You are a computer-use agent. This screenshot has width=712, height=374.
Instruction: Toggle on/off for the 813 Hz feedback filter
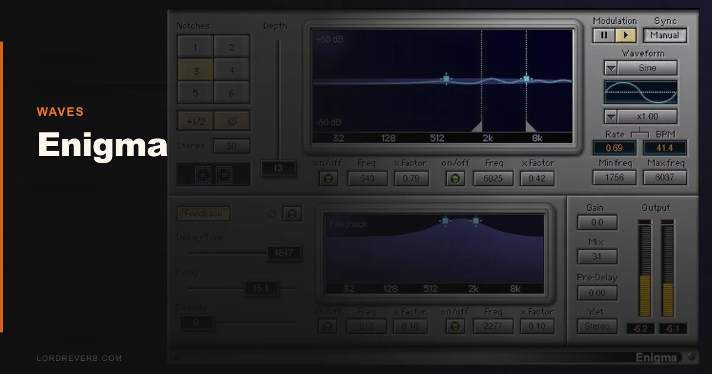pyautogui.click(x=327, y=326)
